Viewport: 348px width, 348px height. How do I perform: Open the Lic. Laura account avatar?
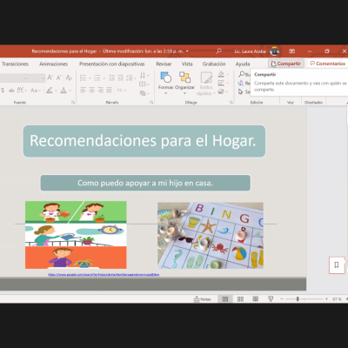(274, 51)
